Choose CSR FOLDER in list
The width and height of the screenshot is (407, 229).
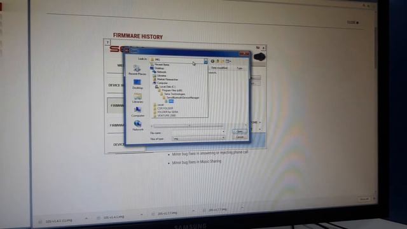pyautogui.click(x=163, y=108)
